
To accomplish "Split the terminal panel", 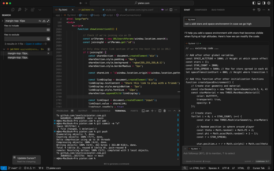I will pyautogui.click(x=160, y=111).
